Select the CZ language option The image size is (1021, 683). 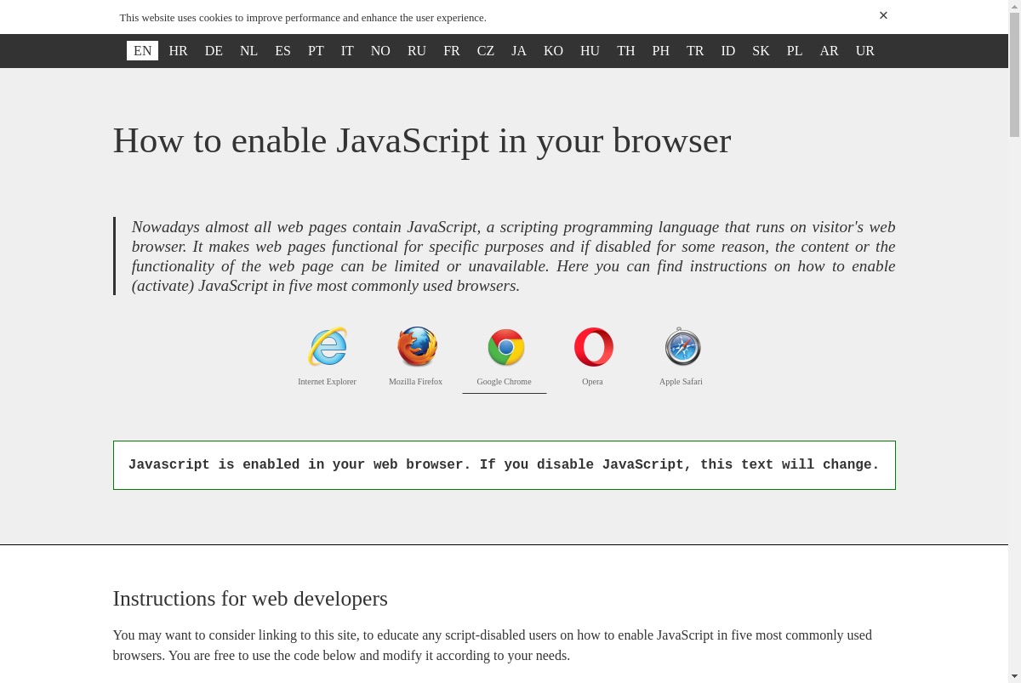pos(486,51)
